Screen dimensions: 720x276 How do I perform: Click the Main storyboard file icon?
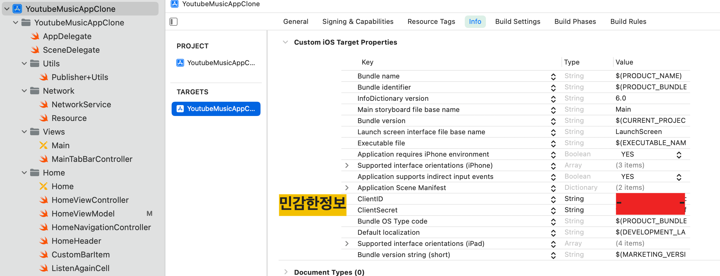coord(44,145)
